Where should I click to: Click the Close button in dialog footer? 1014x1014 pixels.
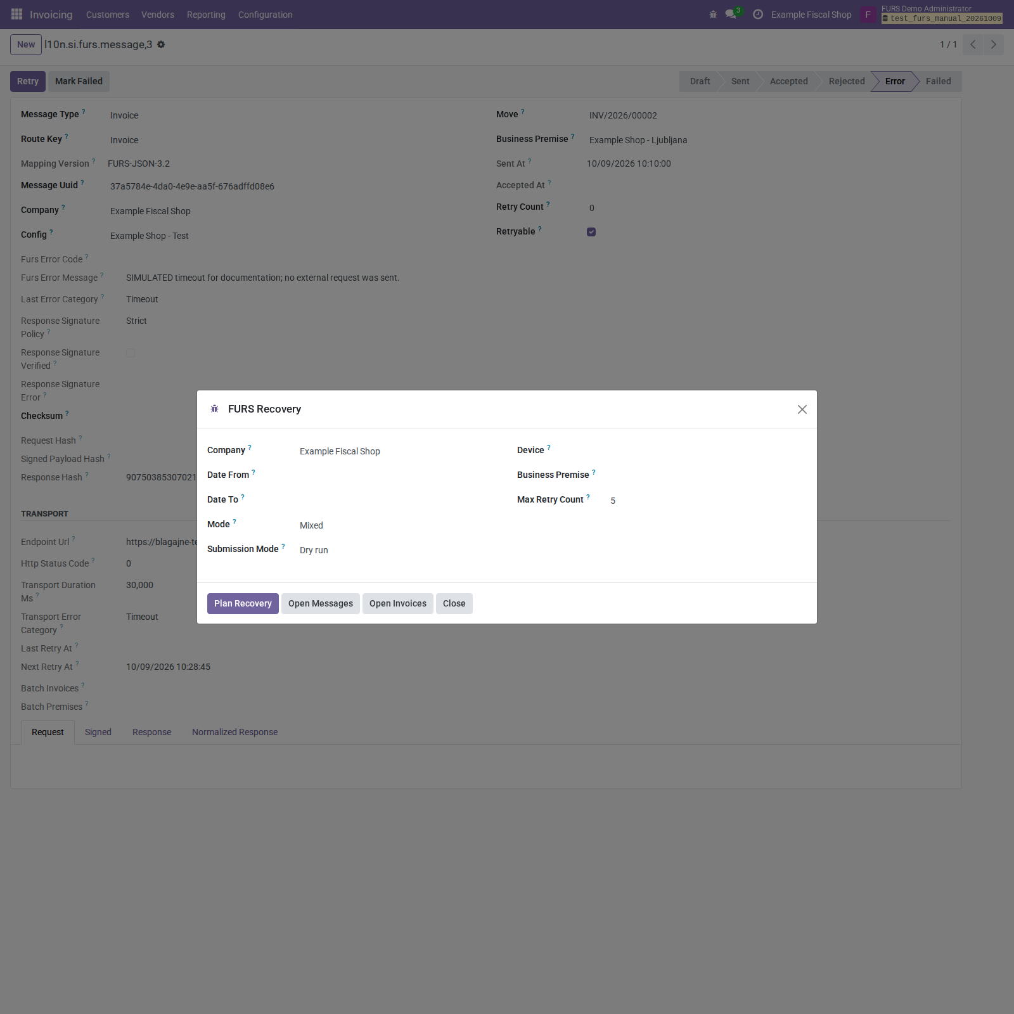point(454,603)
